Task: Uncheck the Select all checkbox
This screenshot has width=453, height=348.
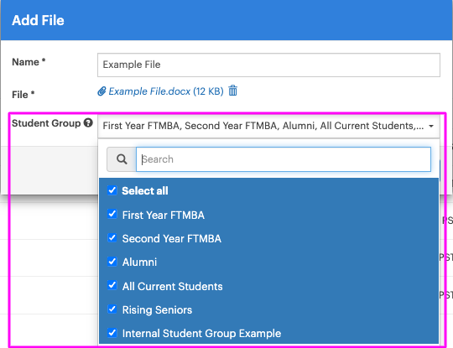Action: (112, 190)
